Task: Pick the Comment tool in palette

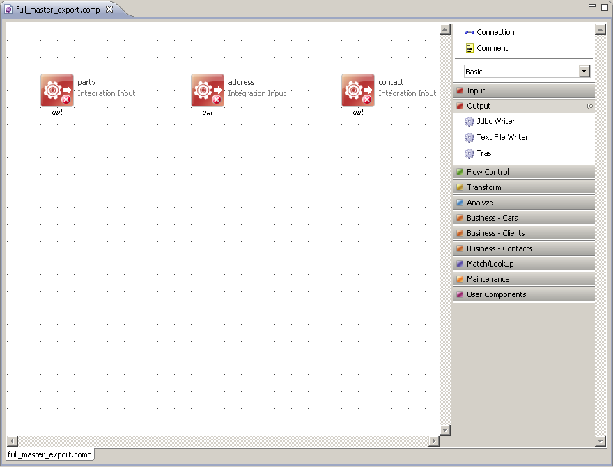Action: [x=492, y=48]
